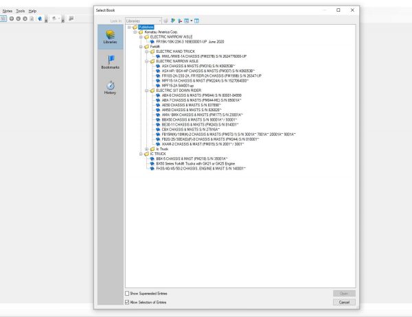Click the view mode icon in dialog toolbar
Screen dimensions: 412x317
tap(186, 21)
